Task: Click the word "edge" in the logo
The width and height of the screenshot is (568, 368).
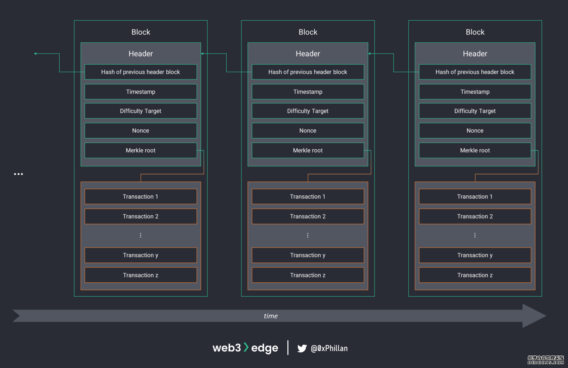Action: tap(265, 348)
